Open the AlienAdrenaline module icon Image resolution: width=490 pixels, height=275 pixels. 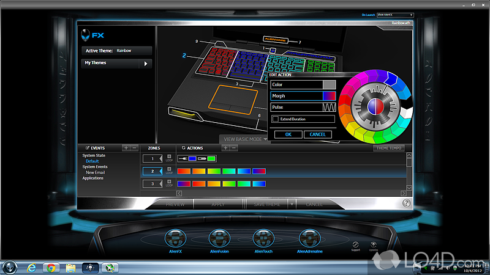tap(310, 238)
